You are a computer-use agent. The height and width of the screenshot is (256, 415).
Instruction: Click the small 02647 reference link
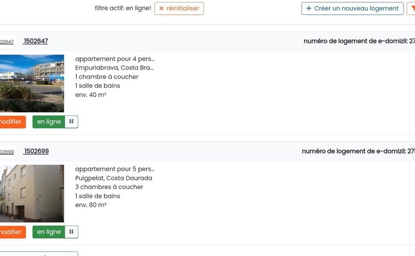pos(7,42)
